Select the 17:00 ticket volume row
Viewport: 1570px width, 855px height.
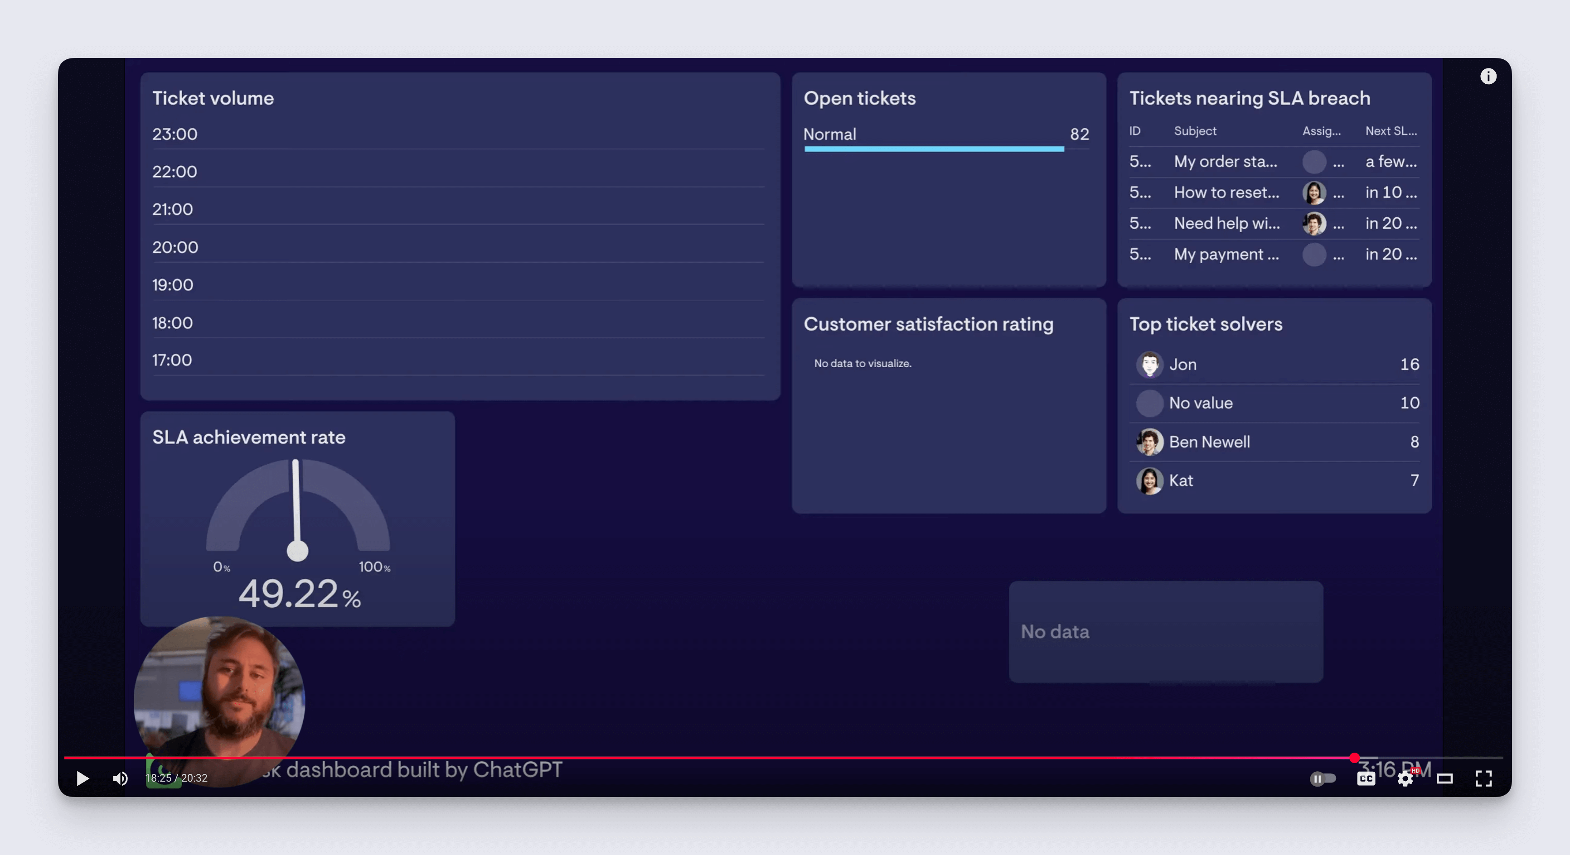(458, 360)
